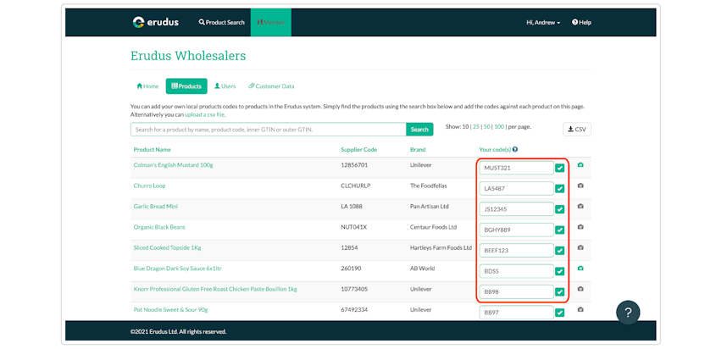Download the CSV export
This screenshot has width=727, height=349.
click(577, 130)
